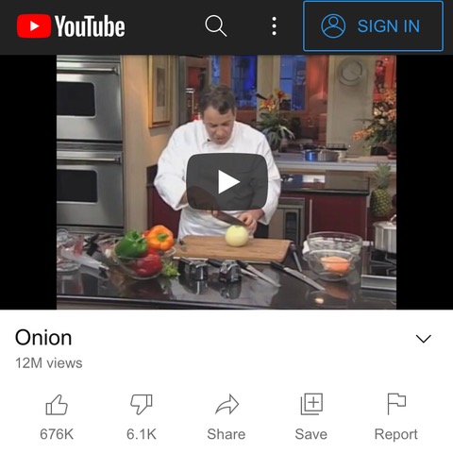The width and height of the screenshot is (453, 453).
Task: Open the three-dot more options menu
Action: 274,25
